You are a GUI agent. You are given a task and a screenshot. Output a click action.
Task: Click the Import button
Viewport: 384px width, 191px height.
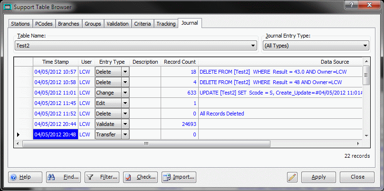pyautogui.click(x=179, y=177)
